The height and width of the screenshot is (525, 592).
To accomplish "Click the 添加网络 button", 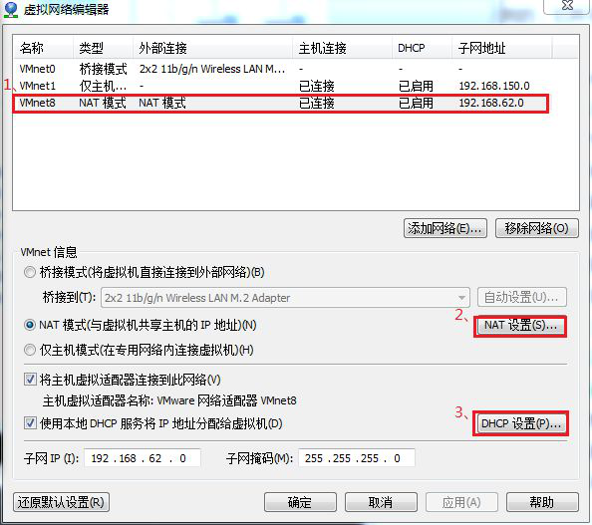I will 445,228.
